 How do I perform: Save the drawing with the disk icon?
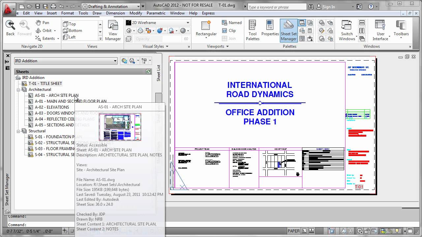pos(37,6)
